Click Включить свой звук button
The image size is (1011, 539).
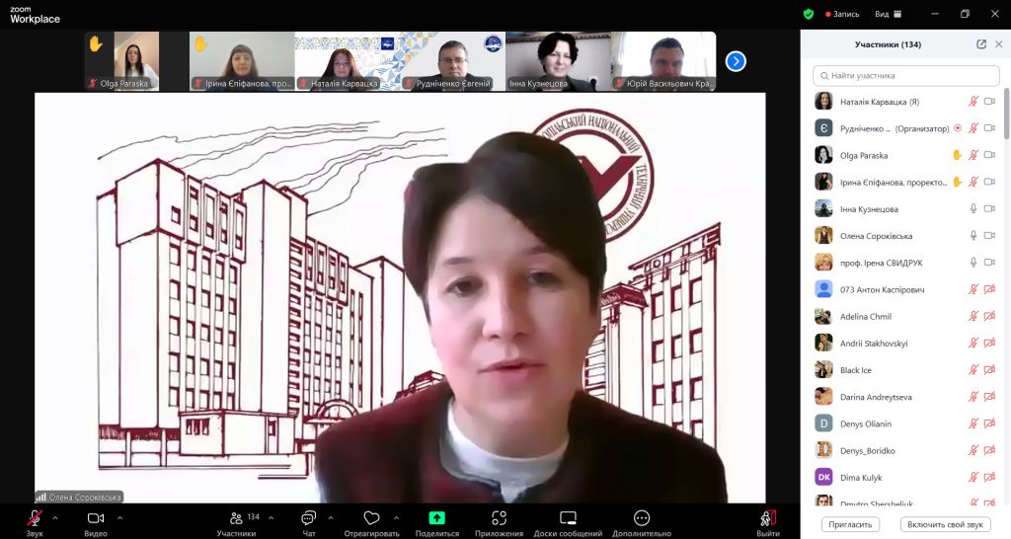[x=945, y=525]
